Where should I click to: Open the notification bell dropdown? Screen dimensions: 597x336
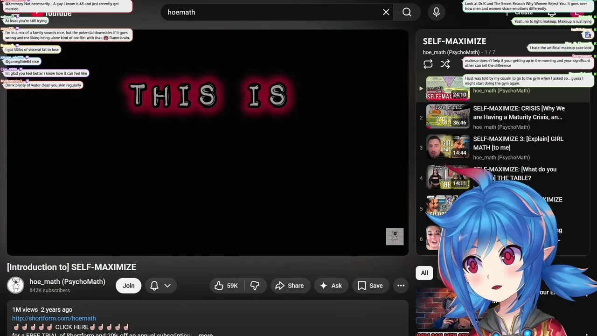tap(160, 286)
